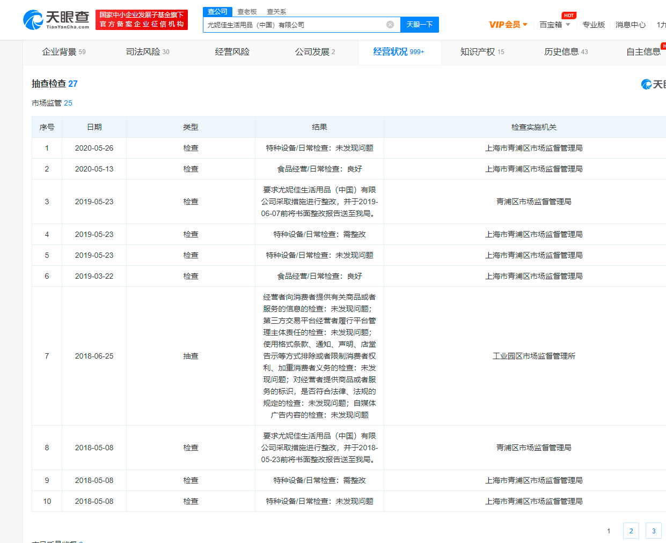This screenshot has height=543, width=666.
Task: Select the 经营状况 tab
Action: coord(399,52)
